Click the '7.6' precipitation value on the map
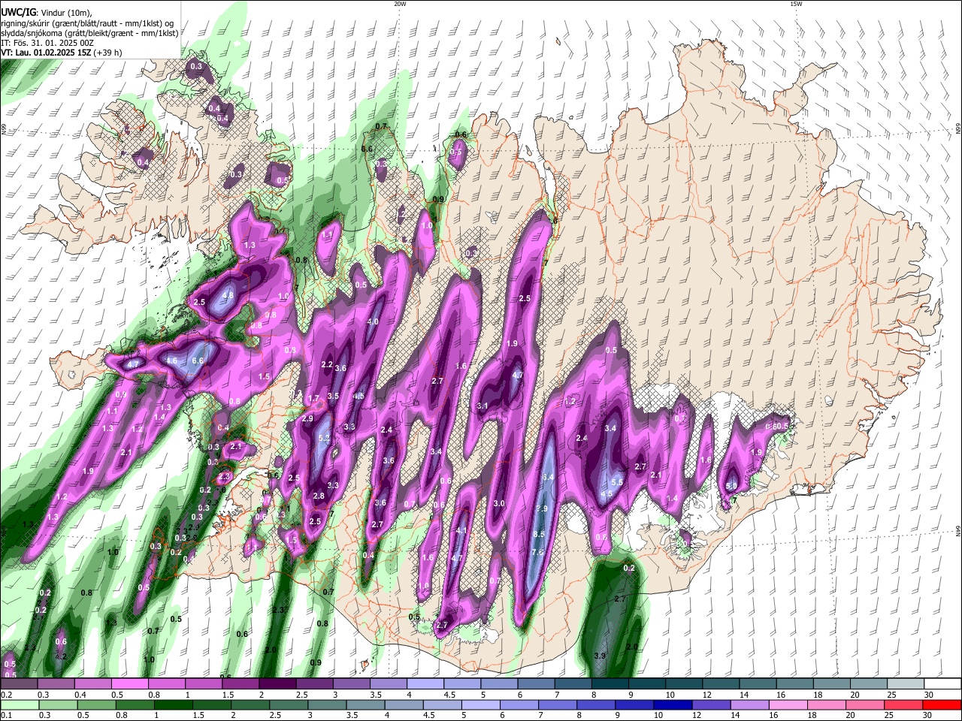The width and height of the screenshot is (962, 721). coord(537,552)
